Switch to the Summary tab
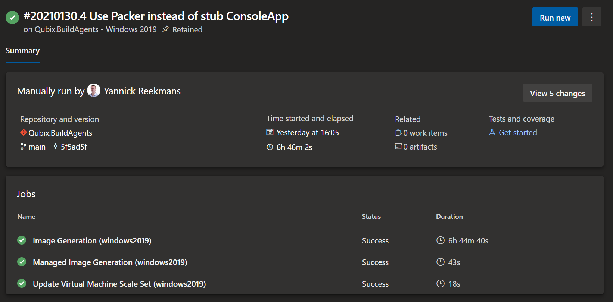The height and width of the screenshot is (302, 613). 22,51
